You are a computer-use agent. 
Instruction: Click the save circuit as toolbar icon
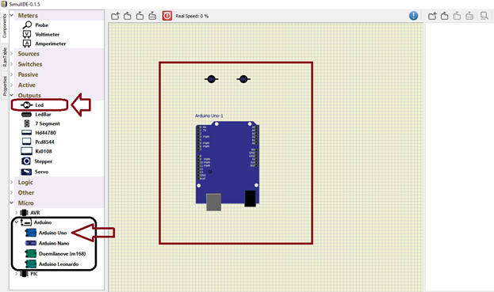(152, 16)
